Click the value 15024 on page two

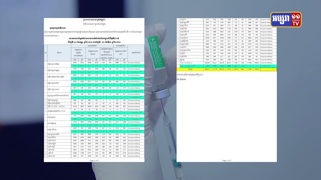pos(207,38)
